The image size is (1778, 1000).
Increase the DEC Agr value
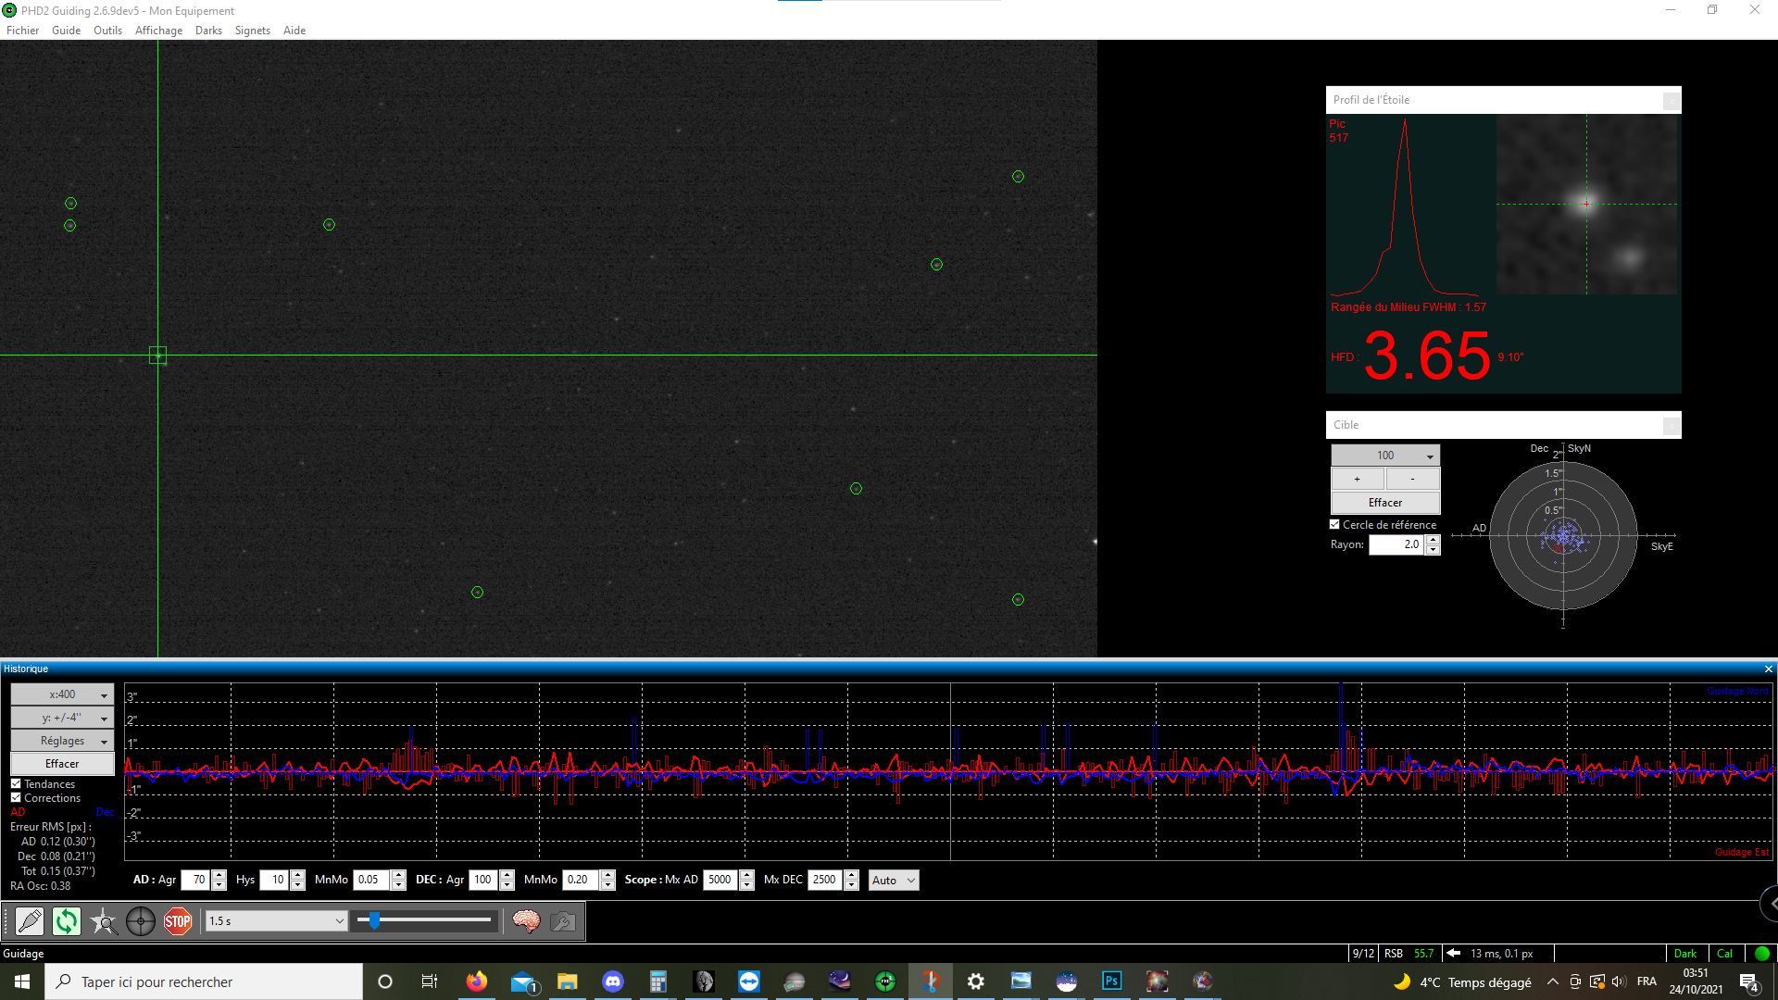[507, 876]
